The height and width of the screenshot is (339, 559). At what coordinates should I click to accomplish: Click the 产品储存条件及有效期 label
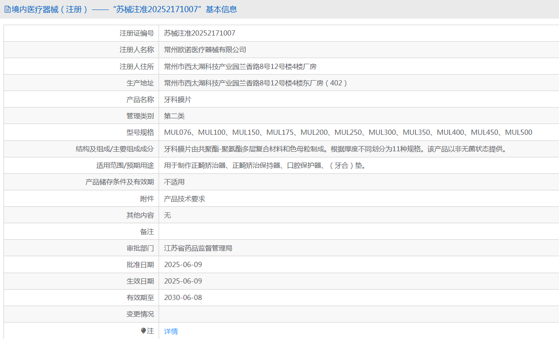point(120,182)
